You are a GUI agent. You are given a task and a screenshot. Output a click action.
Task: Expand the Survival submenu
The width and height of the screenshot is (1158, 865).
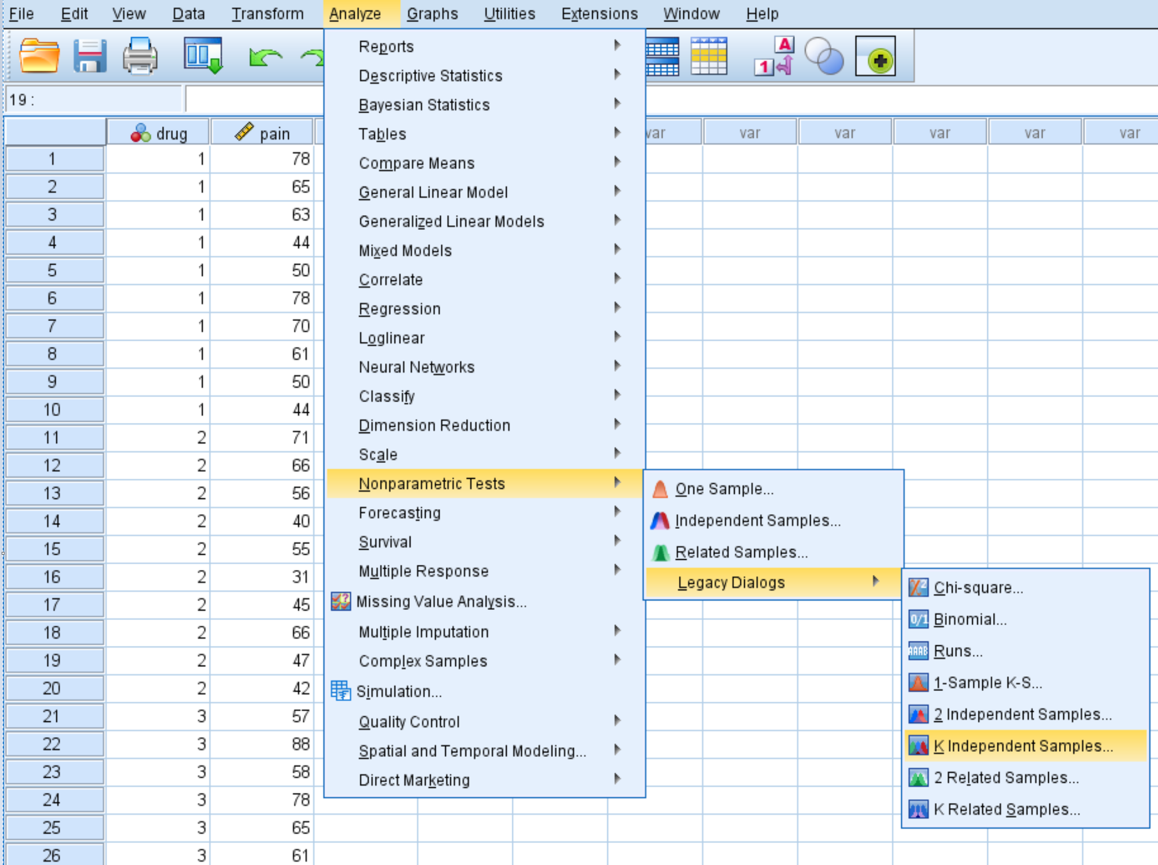(618, 541)
